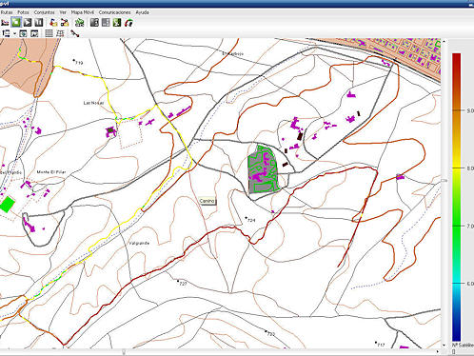Viewport: 474px width, 356px height.
Task: Open the Comunicaciones dropdown menu
Action: [x=114, y=12]
